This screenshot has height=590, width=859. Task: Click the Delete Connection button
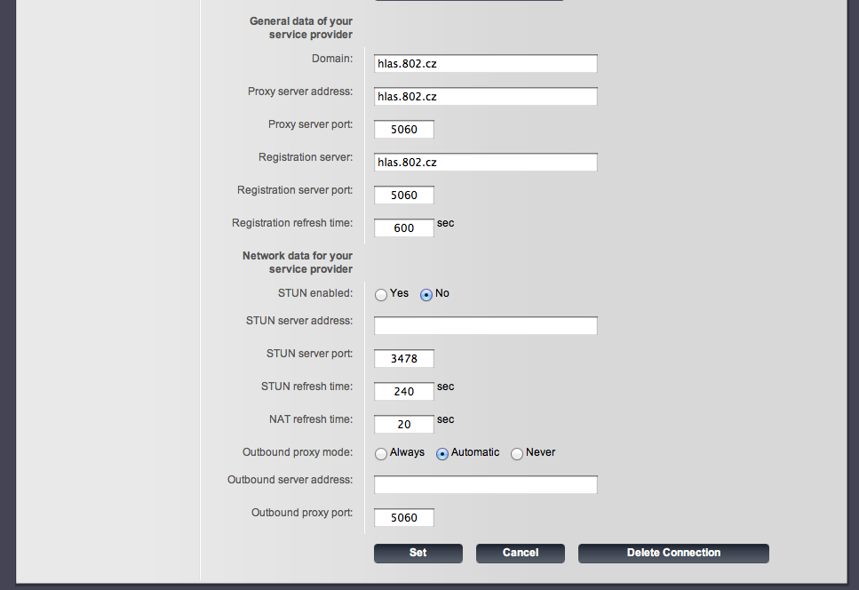click(673, 554)
